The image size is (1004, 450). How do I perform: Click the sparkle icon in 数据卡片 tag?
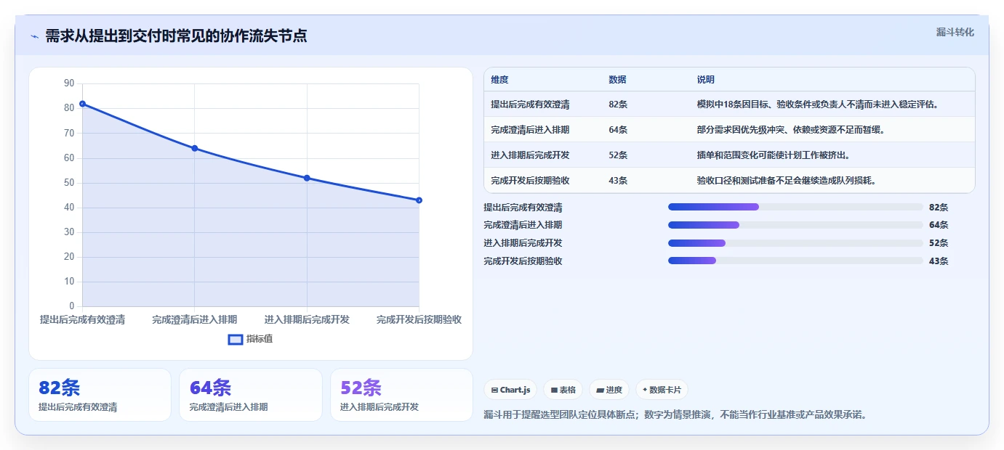click(645, 390)
